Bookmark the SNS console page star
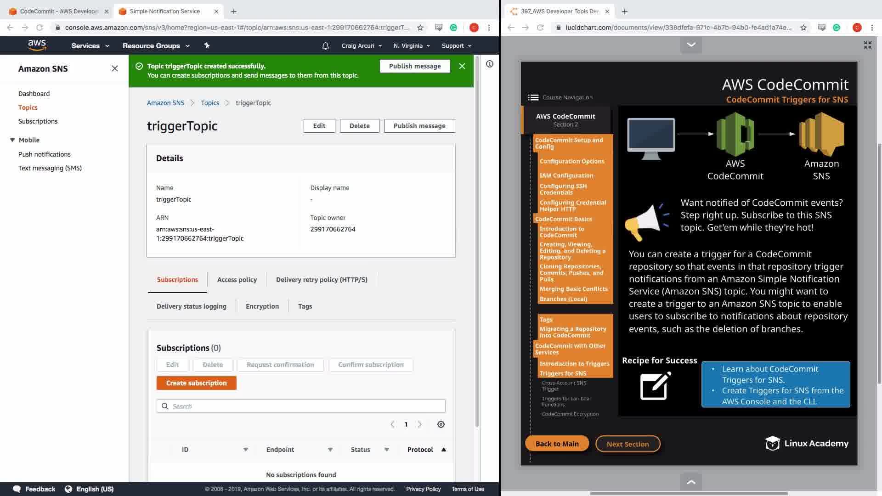Viewport: 882px width, 496px height. coord(420,28)
